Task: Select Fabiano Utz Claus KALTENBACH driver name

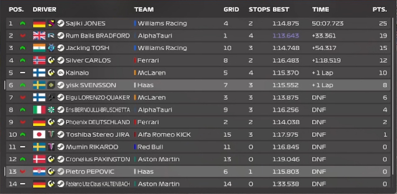Action: click(x=97, y=184)
